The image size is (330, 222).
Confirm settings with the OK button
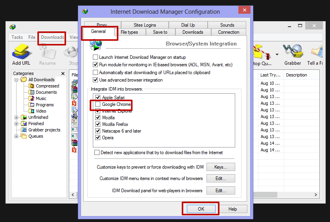pyautogui.click(x=201, y=209)
